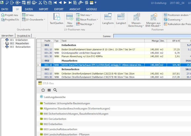191x136 pixels.
Task: Open the Mengen aus BIM-Modell dropdown
Action: point(153,20)
